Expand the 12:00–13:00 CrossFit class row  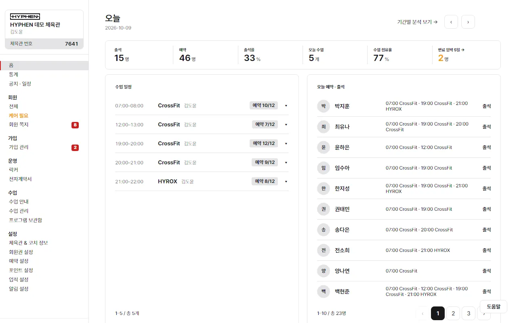click(286, 125)
